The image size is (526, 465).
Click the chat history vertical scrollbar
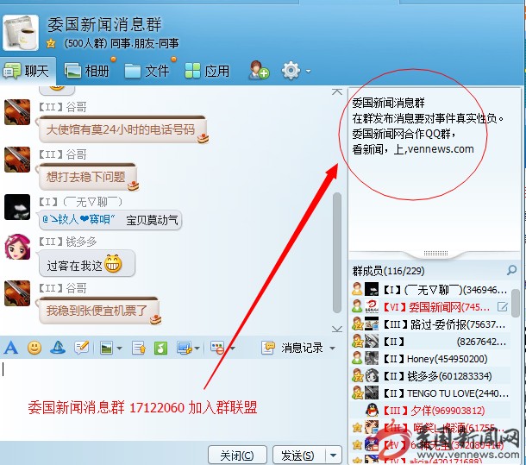tap(337, 253)
